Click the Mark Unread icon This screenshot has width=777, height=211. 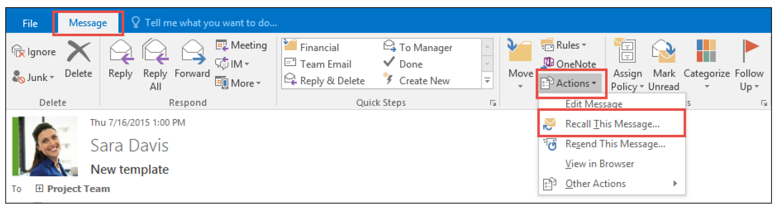664,52
